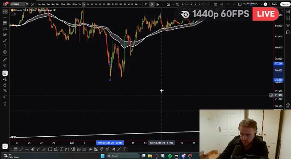
Task: Open the patterns drawing tools in left toolbar
Action: coord(5,29)
